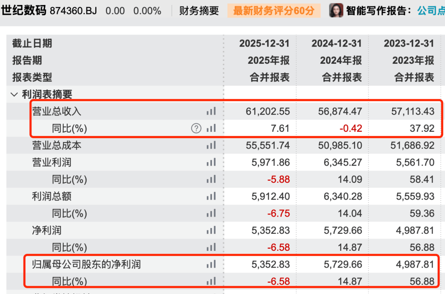View chart icon for 利润总额 row
The image size is (445, 294).
211,196
